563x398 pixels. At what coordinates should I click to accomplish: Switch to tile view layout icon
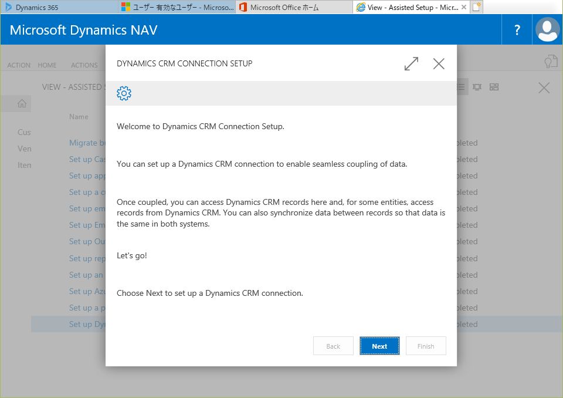494,87
